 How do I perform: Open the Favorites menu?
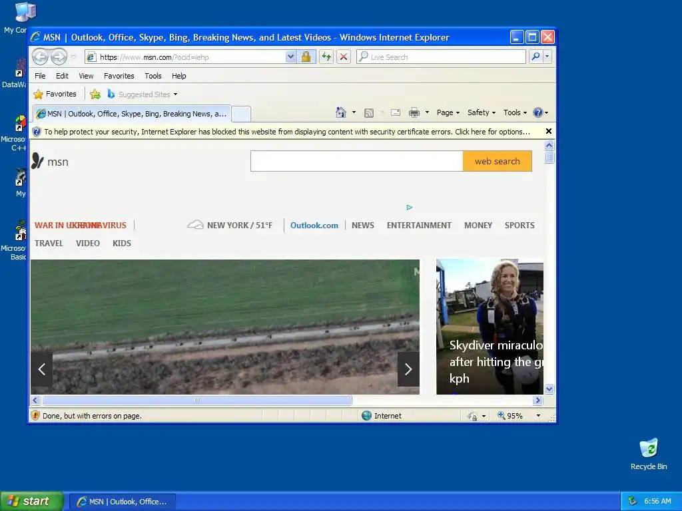click(x=119, y=76)
